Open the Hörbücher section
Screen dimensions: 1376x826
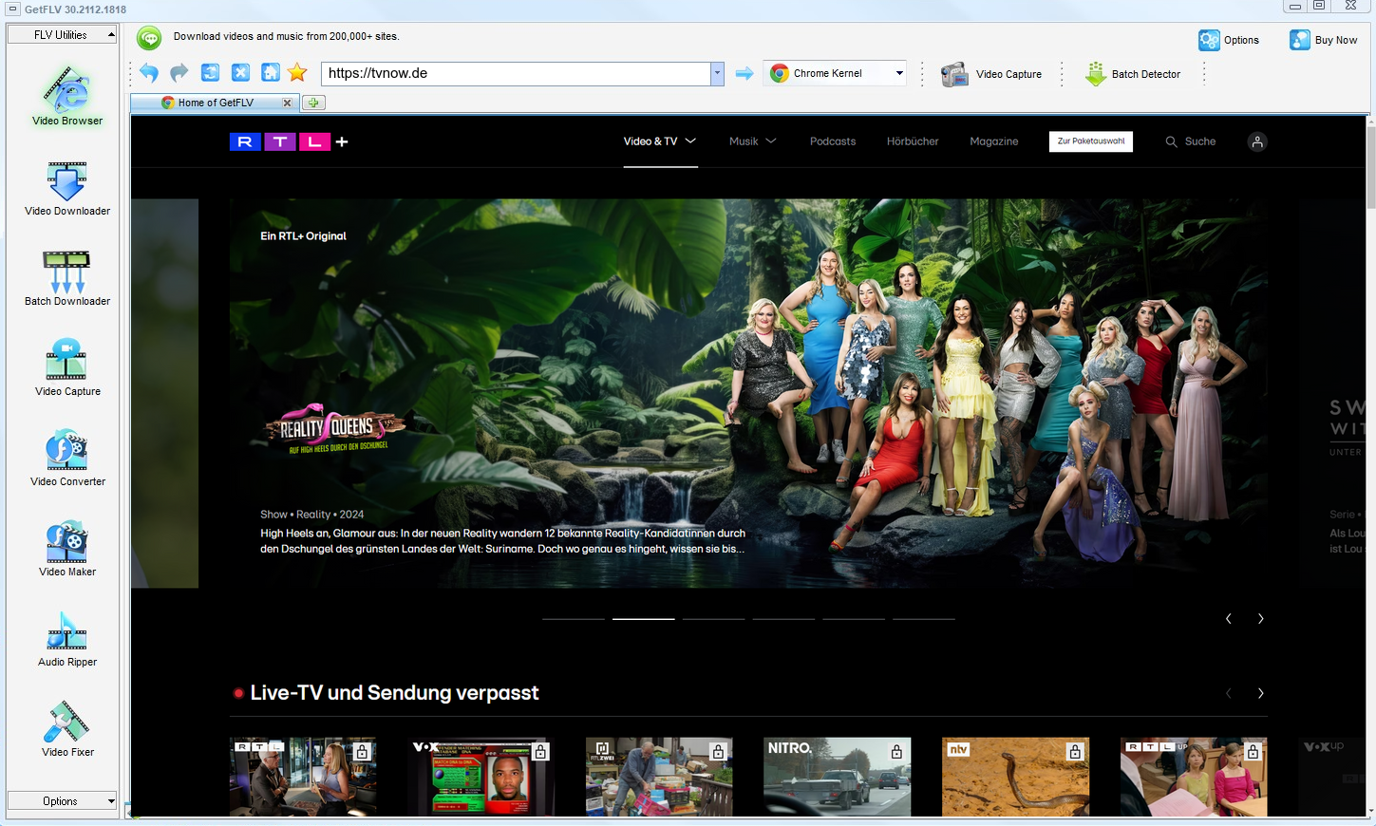[913, 141]
